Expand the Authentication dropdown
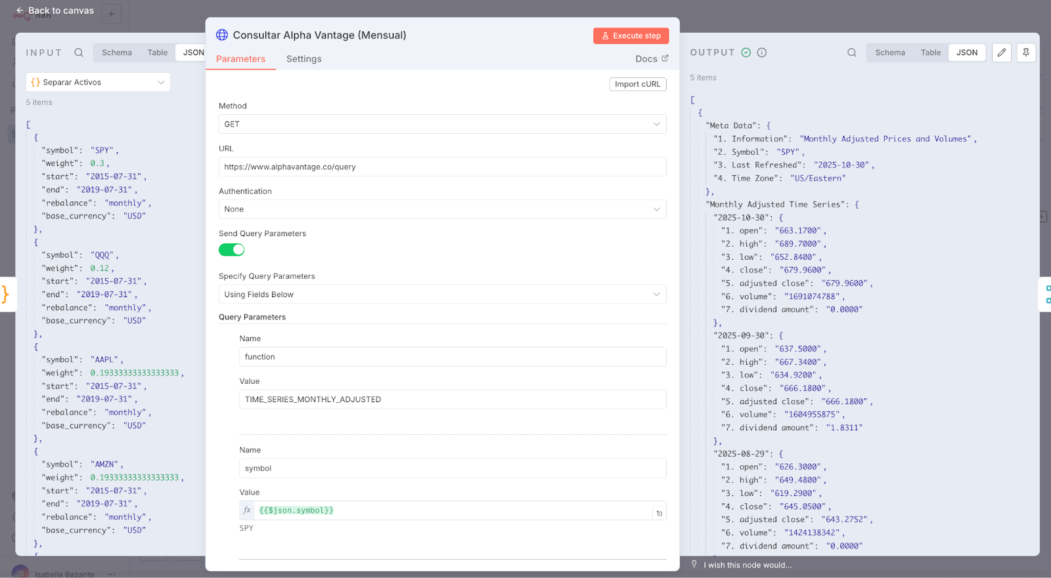Screen dimensions: 1051x578 (x=442, y=209)
